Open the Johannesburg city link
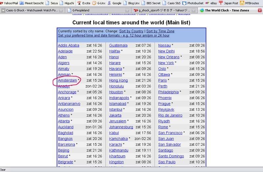 [121, 127]
